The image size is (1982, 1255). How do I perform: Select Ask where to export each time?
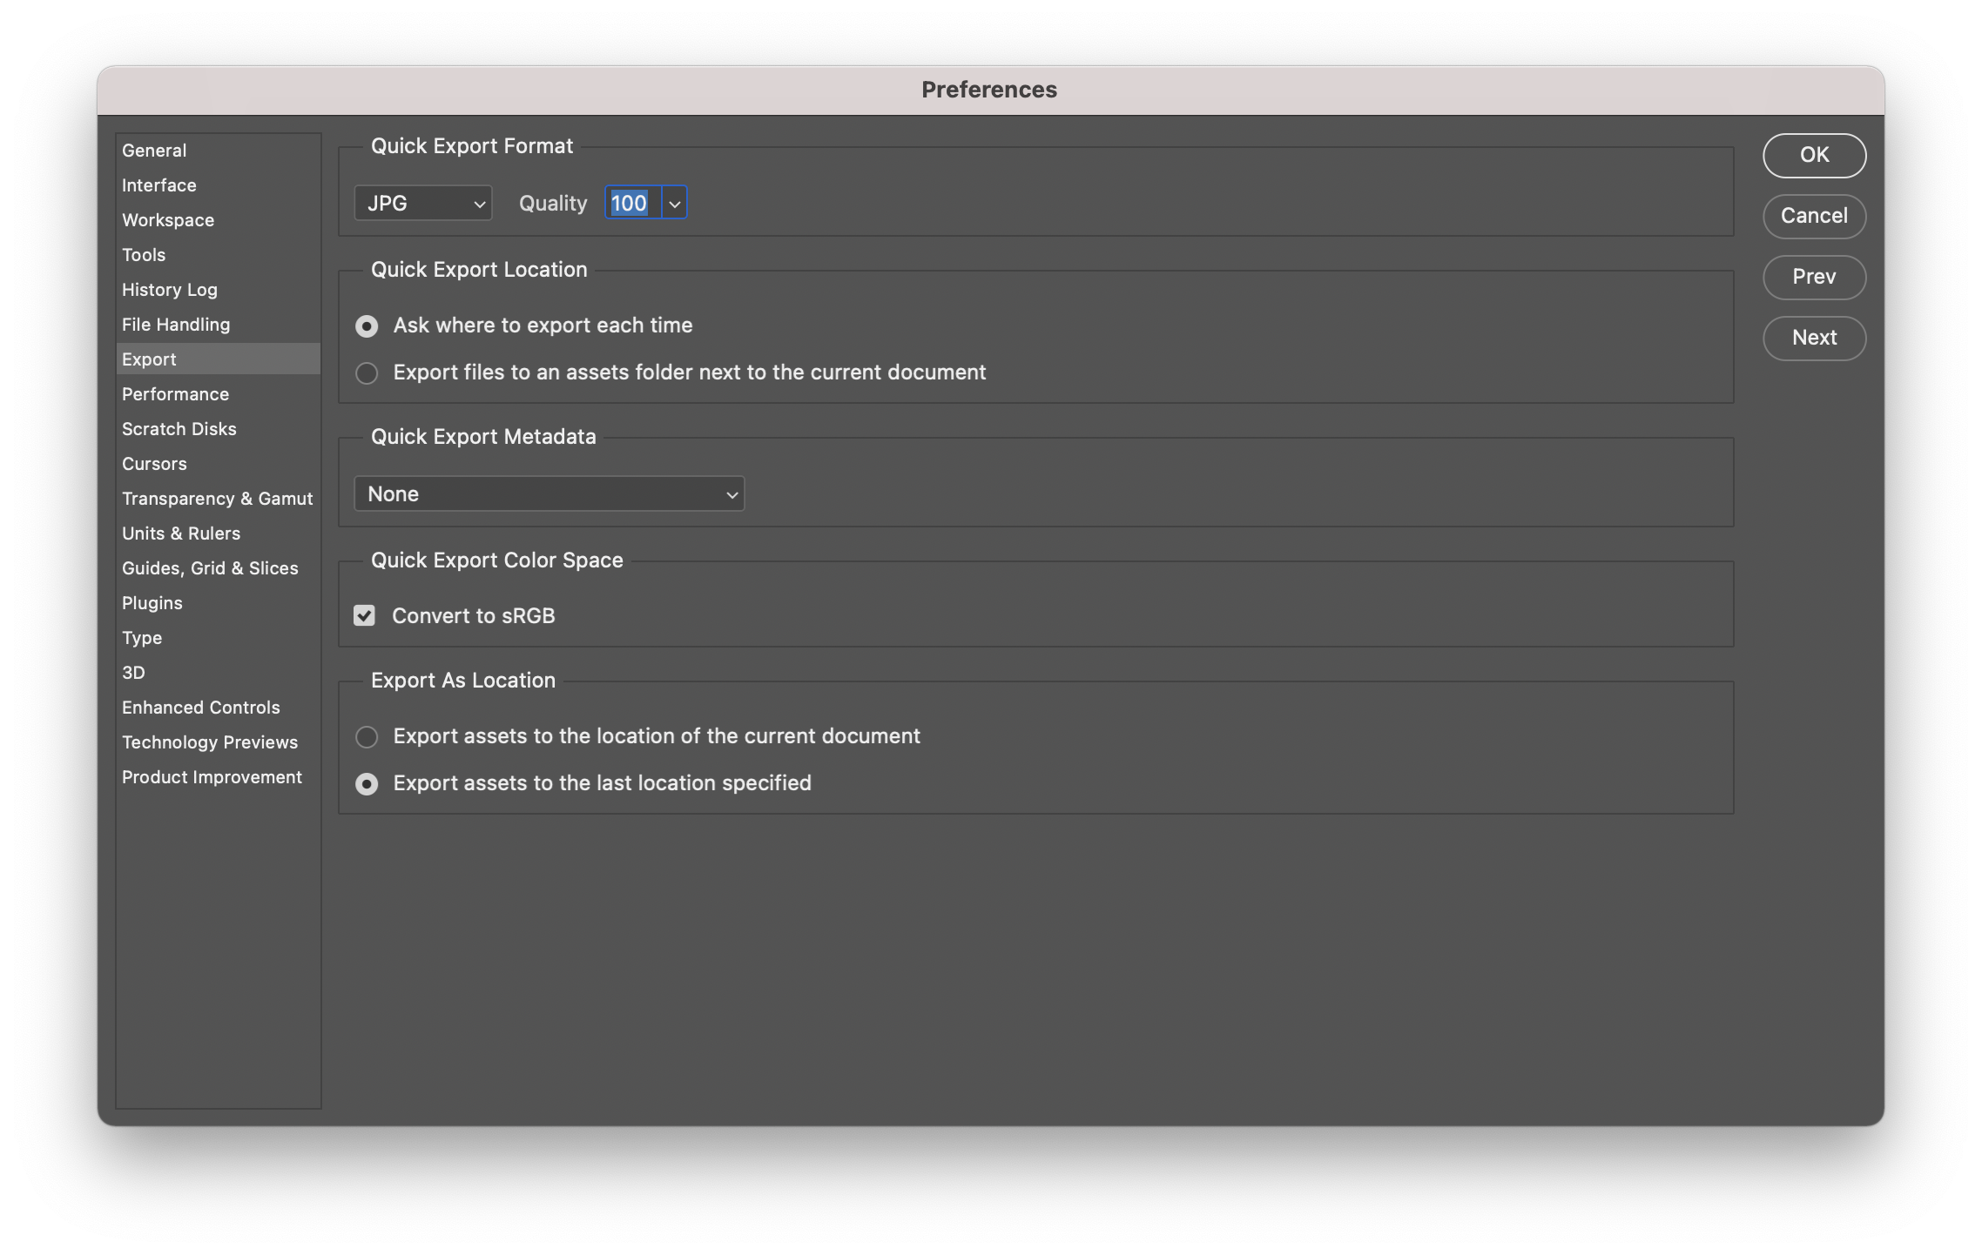[367, 326]
